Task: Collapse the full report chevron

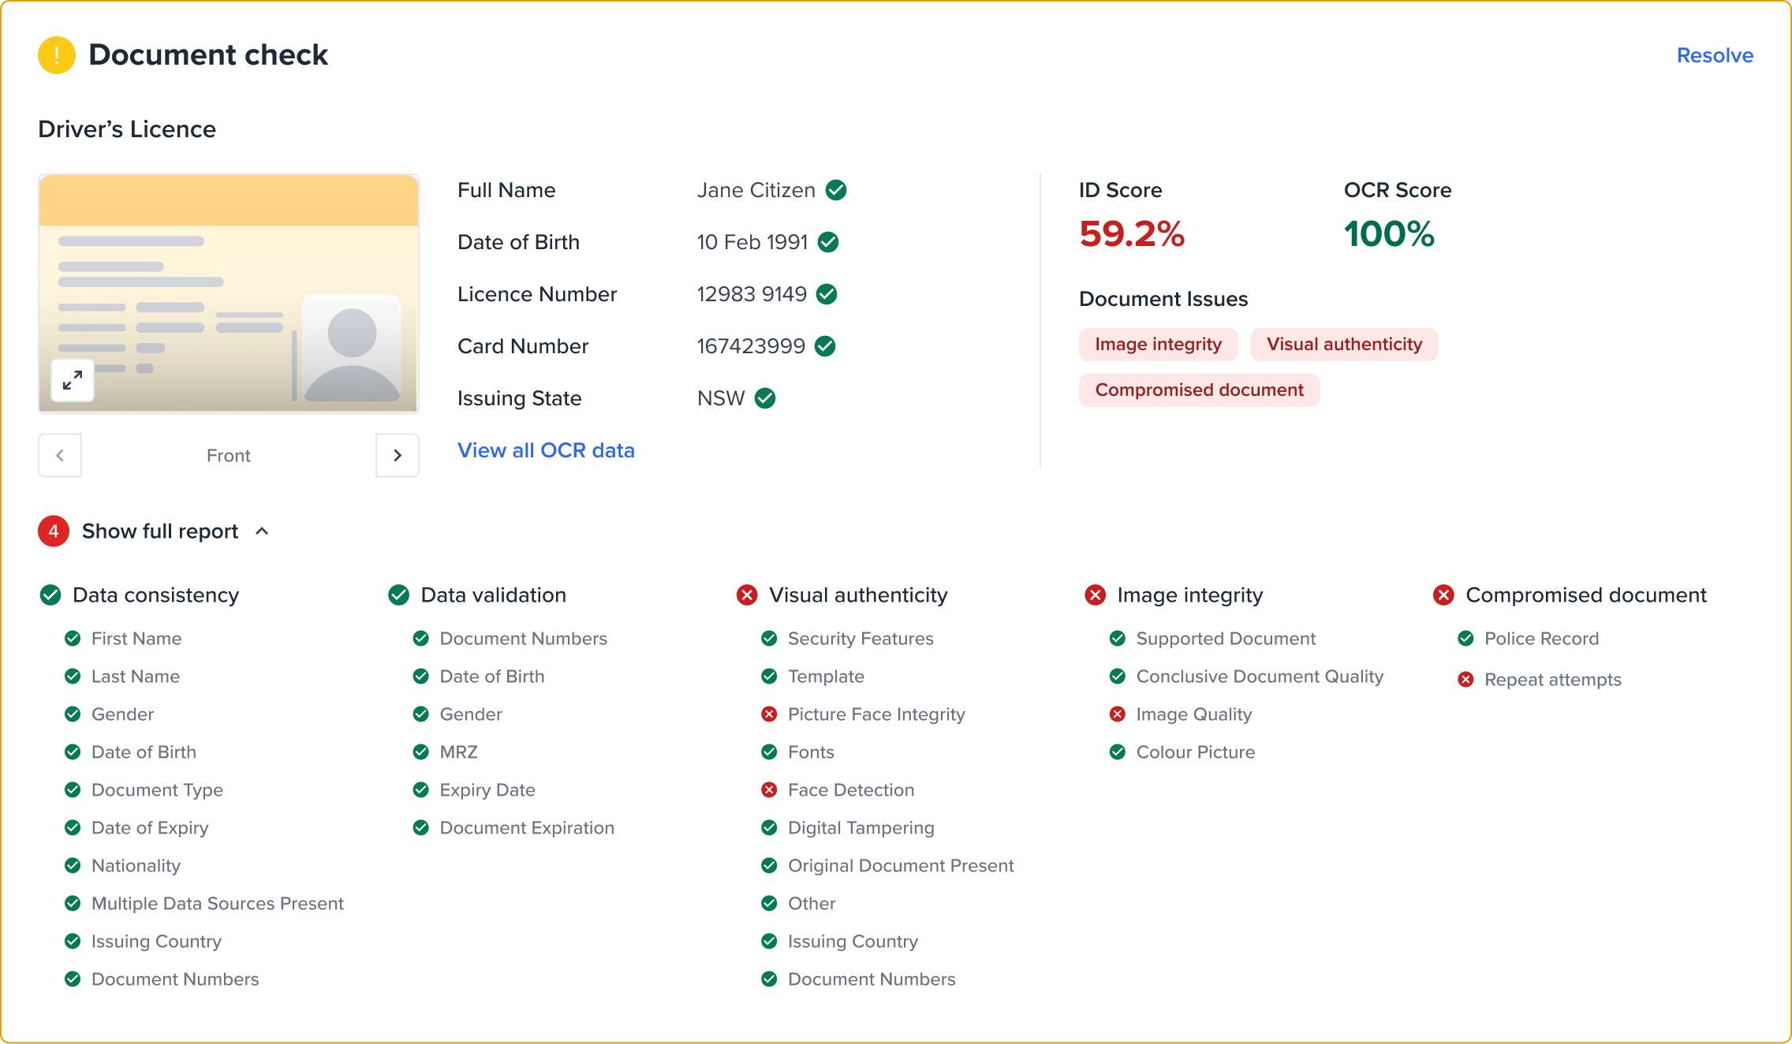Action: click(263, 531)
